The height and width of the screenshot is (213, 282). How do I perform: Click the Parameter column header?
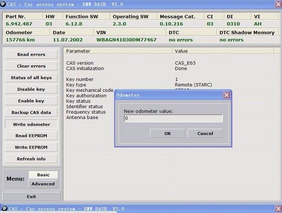pos(118,51)
